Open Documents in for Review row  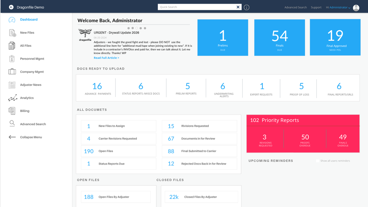coord(199,138)
